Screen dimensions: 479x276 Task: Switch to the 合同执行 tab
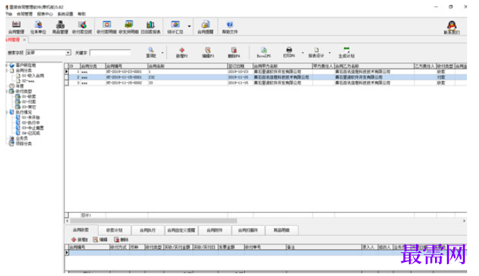click(x=148, y=230)
